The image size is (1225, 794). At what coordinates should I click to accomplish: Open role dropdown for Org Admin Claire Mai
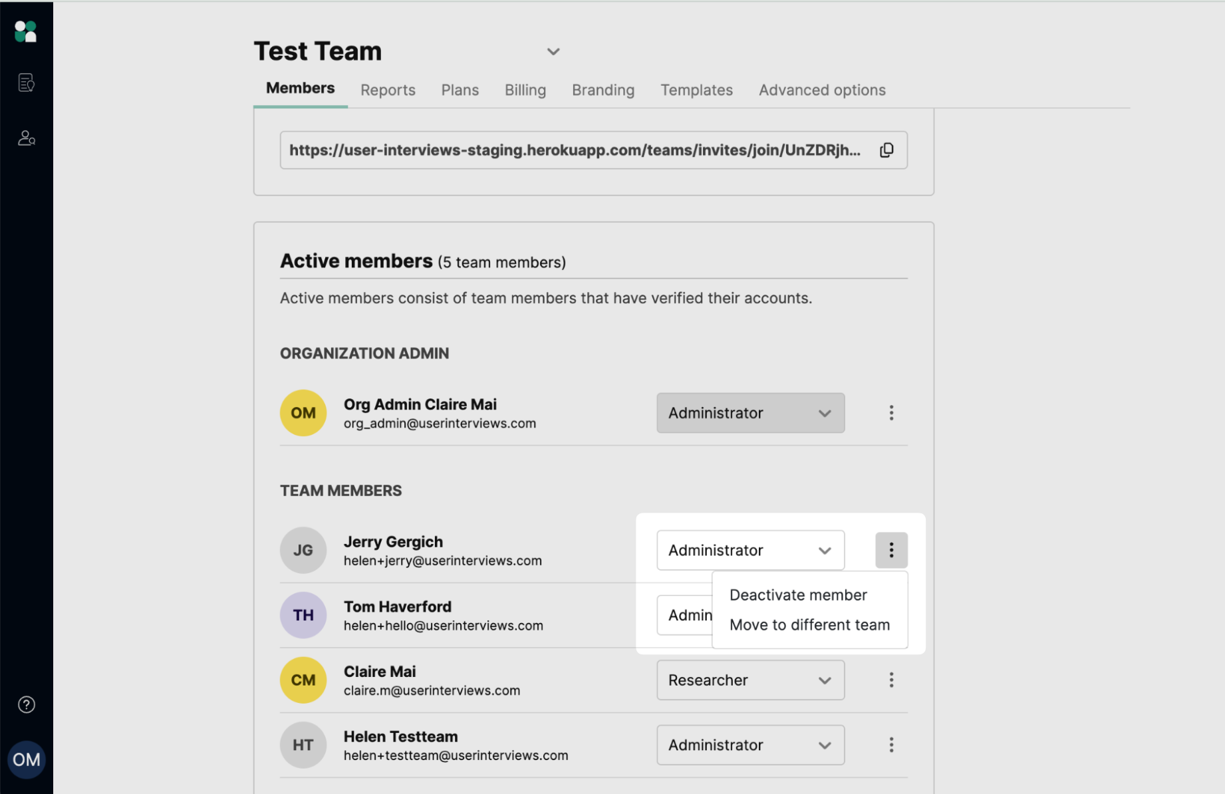[x=751, y=413]
